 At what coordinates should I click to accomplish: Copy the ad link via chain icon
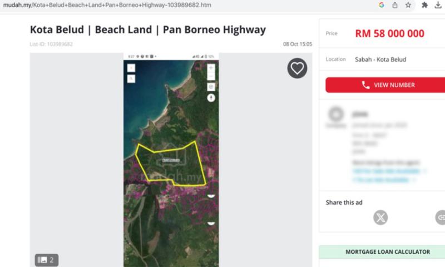point(441,217)
